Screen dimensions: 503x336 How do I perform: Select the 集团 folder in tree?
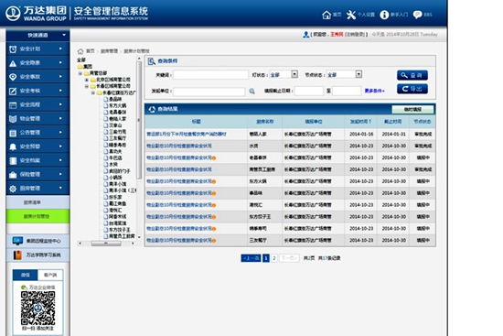(85, 67)
